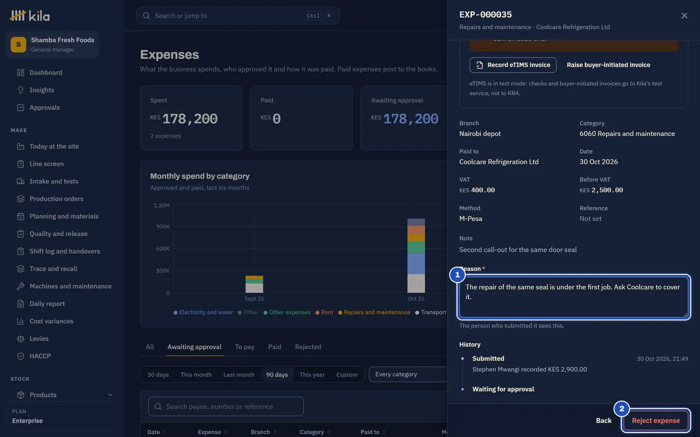Screen dimensions: 700x437
Task: Click Cost variances chart icon
Action: click(x=20, y=321)
